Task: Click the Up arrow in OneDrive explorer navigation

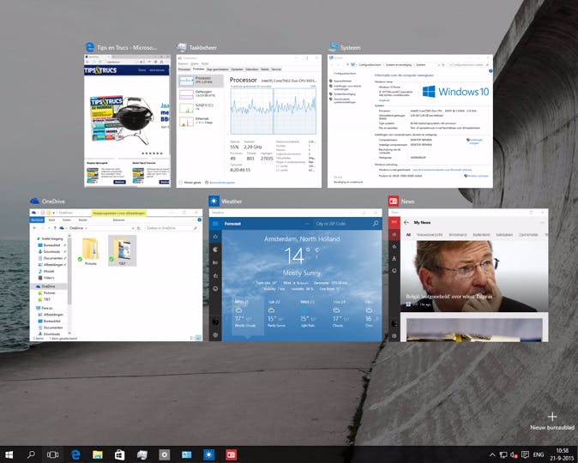Action: (55, 228)
